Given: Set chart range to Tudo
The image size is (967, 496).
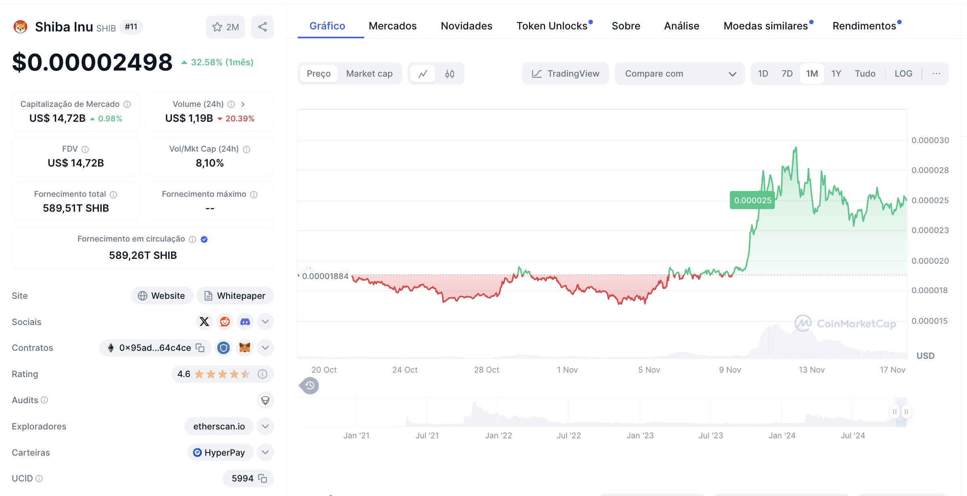Looking at the screenshot, I should pos(865,74).
